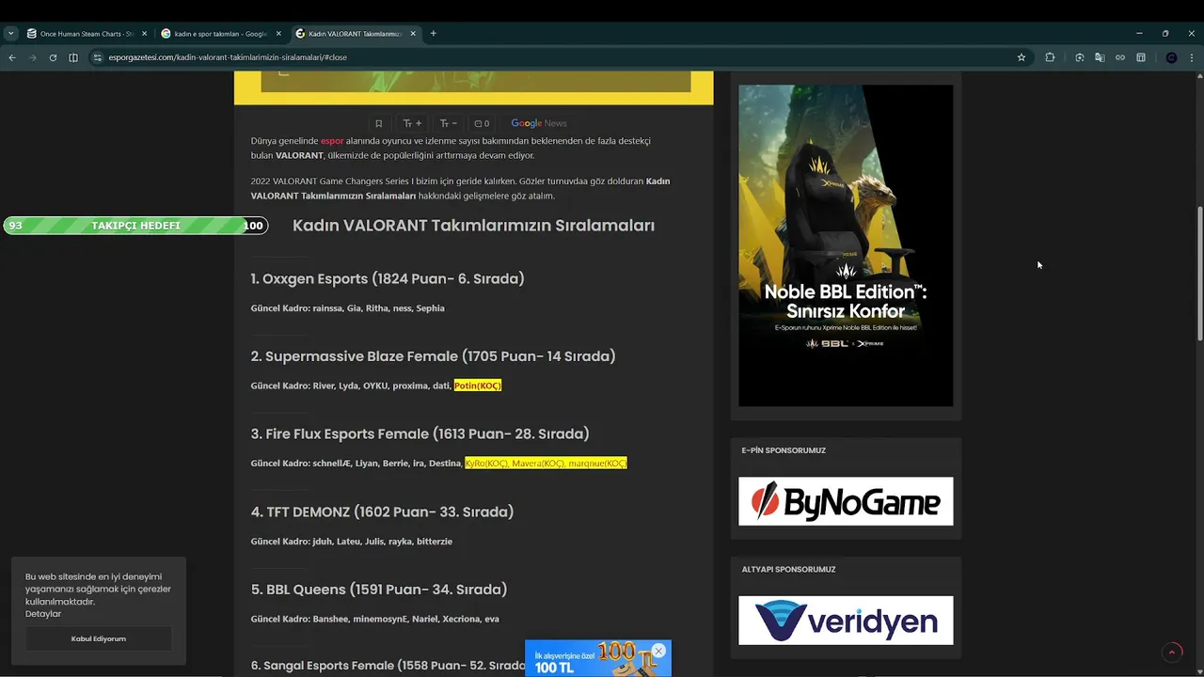This screenshot has height=677, width=1204.
Task: Open the browser side panel icon
Action: (x=73, y=57)
